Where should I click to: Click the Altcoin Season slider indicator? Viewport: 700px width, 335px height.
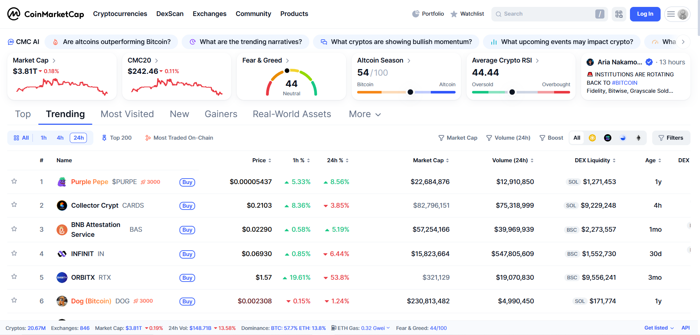[x=410, y=92]
